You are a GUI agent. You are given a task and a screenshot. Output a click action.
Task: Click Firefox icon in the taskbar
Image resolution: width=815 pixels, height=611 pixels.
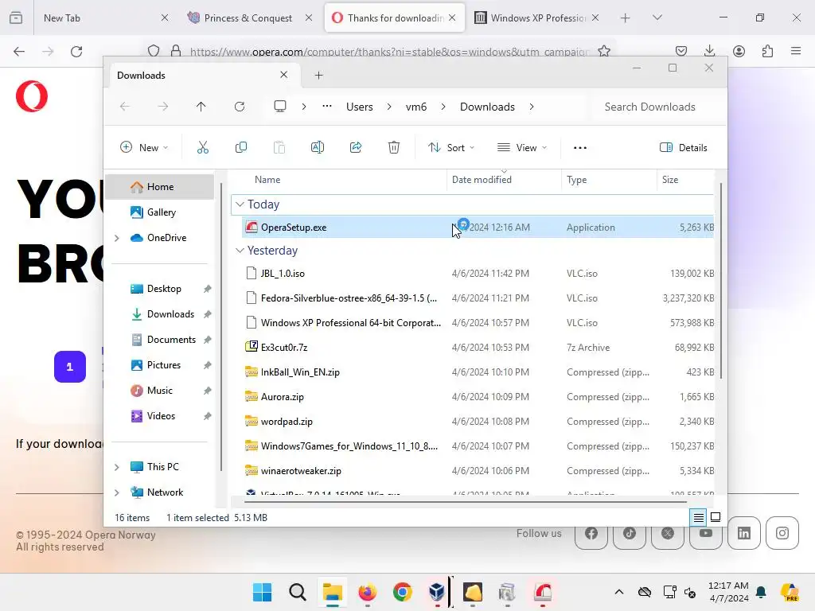(x=368, y=592)
